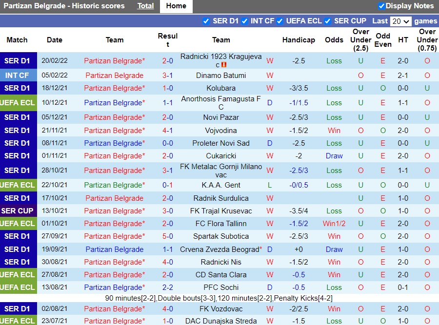
Task: Click the Win1/2 odds value
Action: click(x=334, y=224)
